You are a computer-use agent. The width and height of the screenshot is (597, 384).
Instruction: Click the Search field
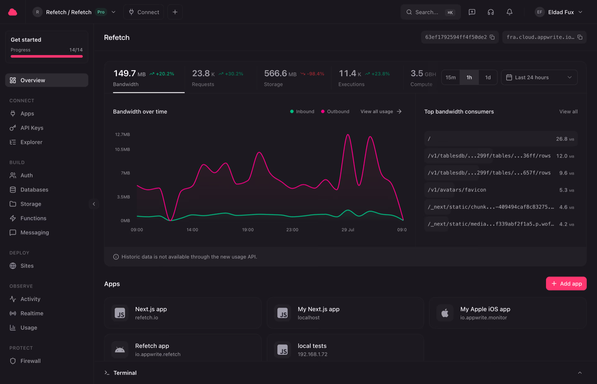pyautogui.click(x=431, y=12)
